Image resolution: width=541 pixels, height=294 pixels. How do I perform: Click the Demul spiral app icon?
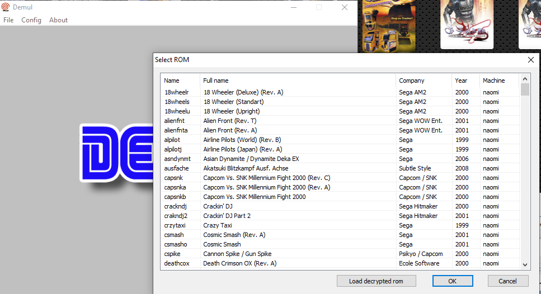coord(6,7)
